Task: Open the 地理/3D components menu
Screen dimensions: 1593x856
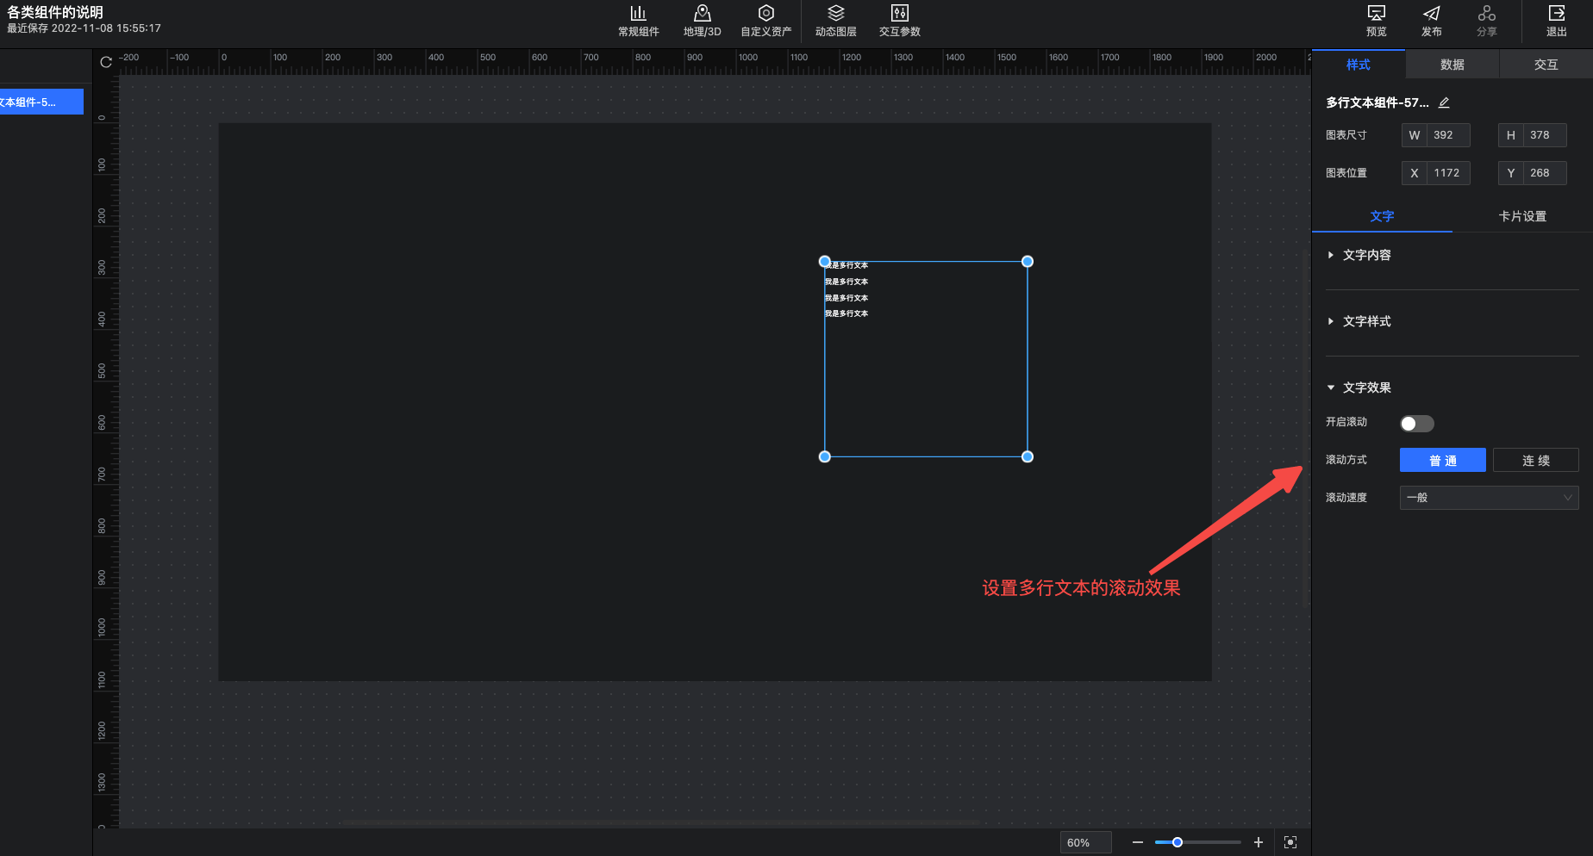Action: coord(702,14)
